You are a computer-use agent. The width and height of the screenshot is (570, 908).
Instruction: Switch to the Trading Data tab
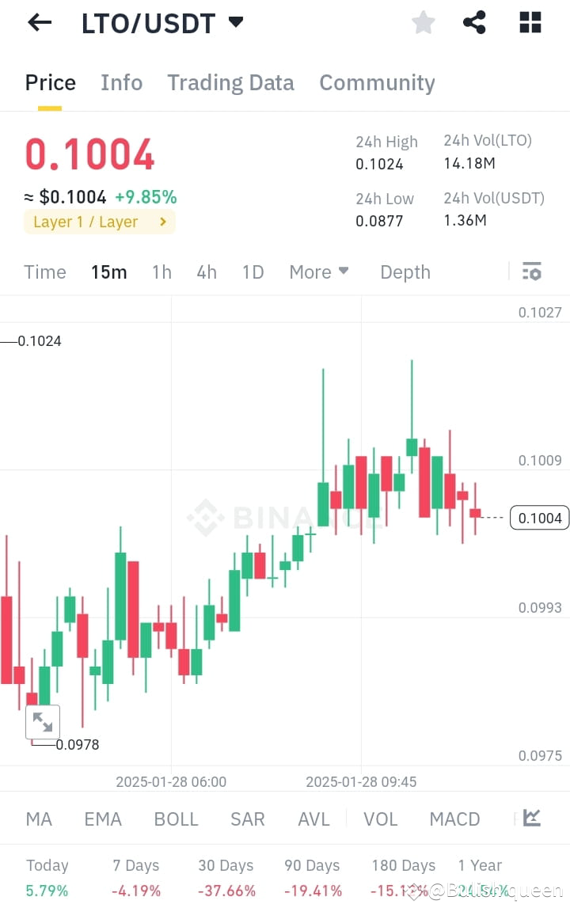(x=230, y=82)
